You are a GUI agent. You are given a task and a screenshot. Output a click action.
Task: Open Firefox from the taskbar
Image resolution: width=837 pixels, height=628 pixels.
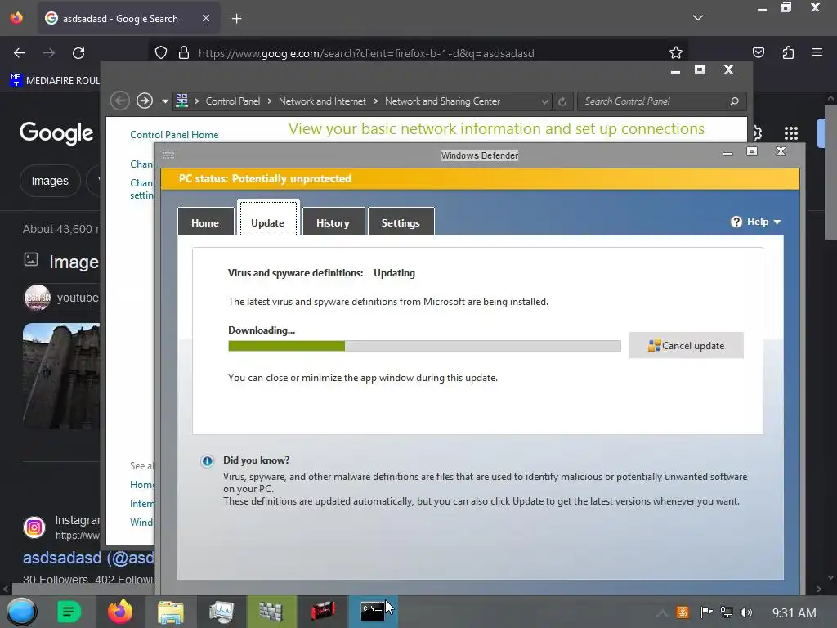[x=120, y=612]
